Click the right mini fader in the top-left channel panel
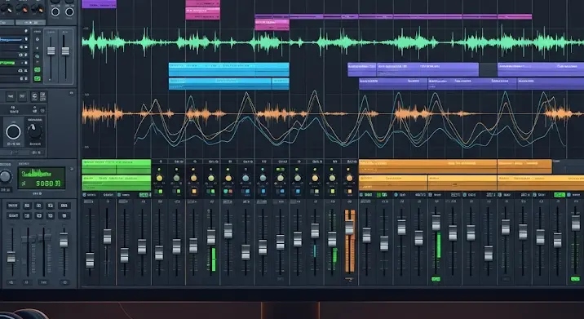The image size is (584, 319). pos(65,51)
